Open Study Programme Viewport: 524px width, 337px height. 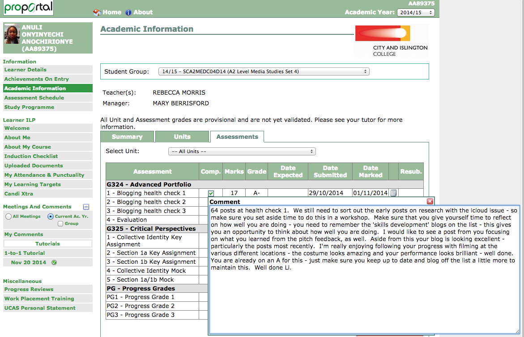(x=48, y=107)
